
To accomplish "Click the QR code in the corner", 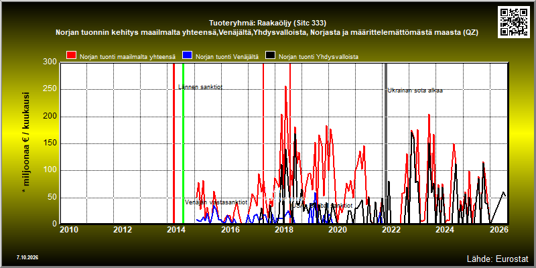I will (x=513, y=22).
